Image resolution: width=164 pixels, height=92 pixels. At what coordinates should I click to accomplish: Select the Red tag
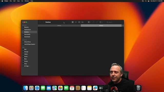click(30, 49)
